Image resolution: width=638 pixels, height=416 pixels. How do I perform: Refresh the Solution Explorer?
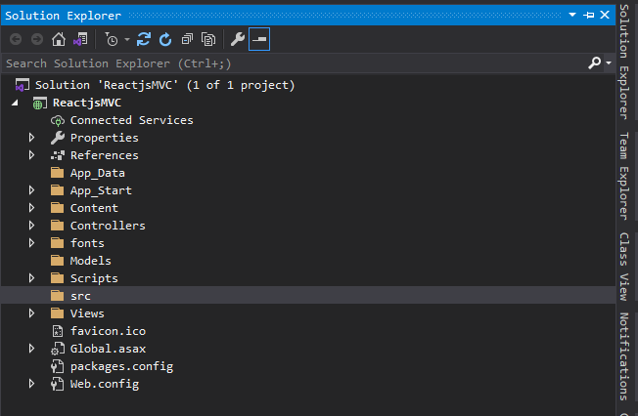(165, 39)
